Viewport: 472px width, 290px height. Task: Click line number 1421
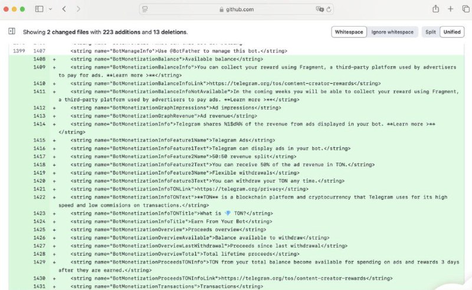(x=40, y=189)
